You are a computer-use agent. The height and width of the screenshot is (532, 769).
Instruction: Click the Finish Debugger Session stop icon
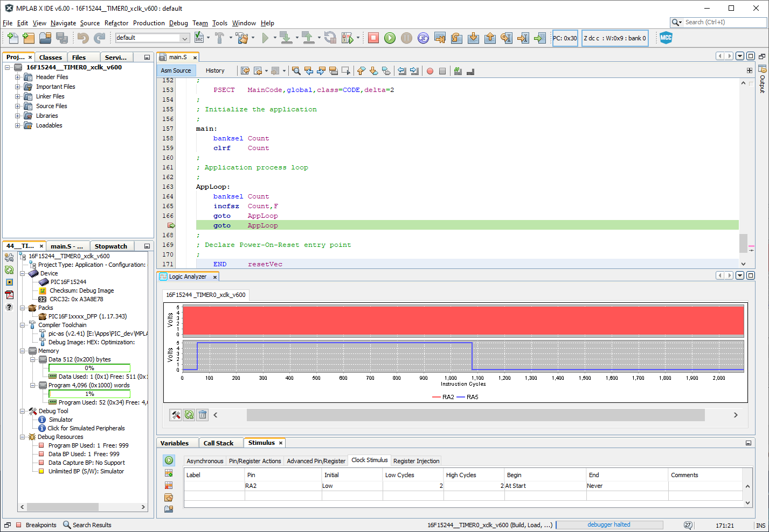[373, 38]
